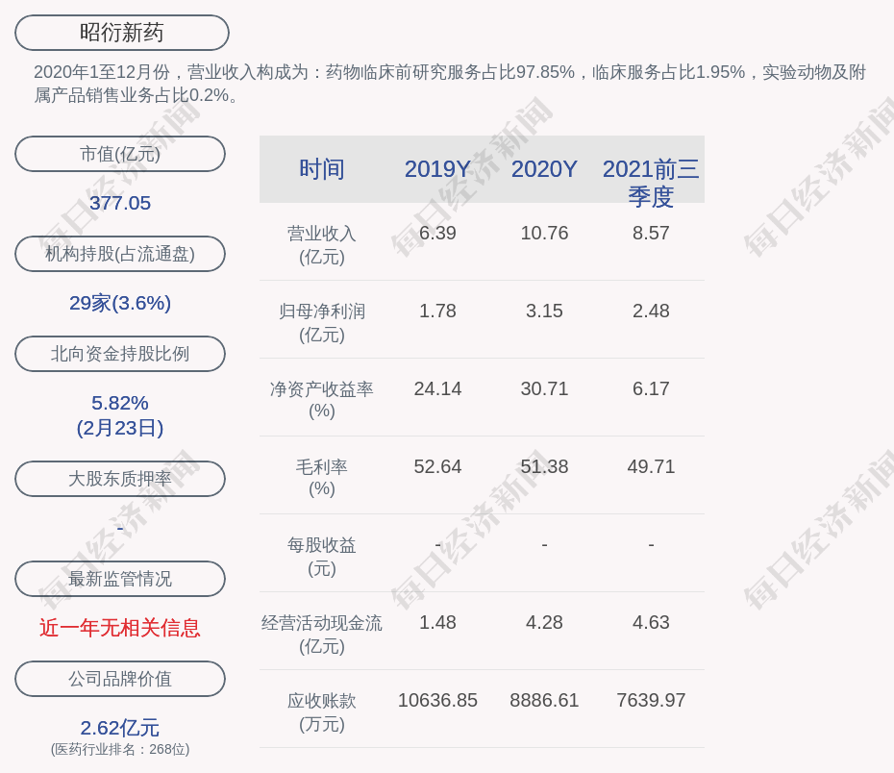
Task: Click the 机构持股(占流通盘) pill label
Action: click(x=120, y=254)
